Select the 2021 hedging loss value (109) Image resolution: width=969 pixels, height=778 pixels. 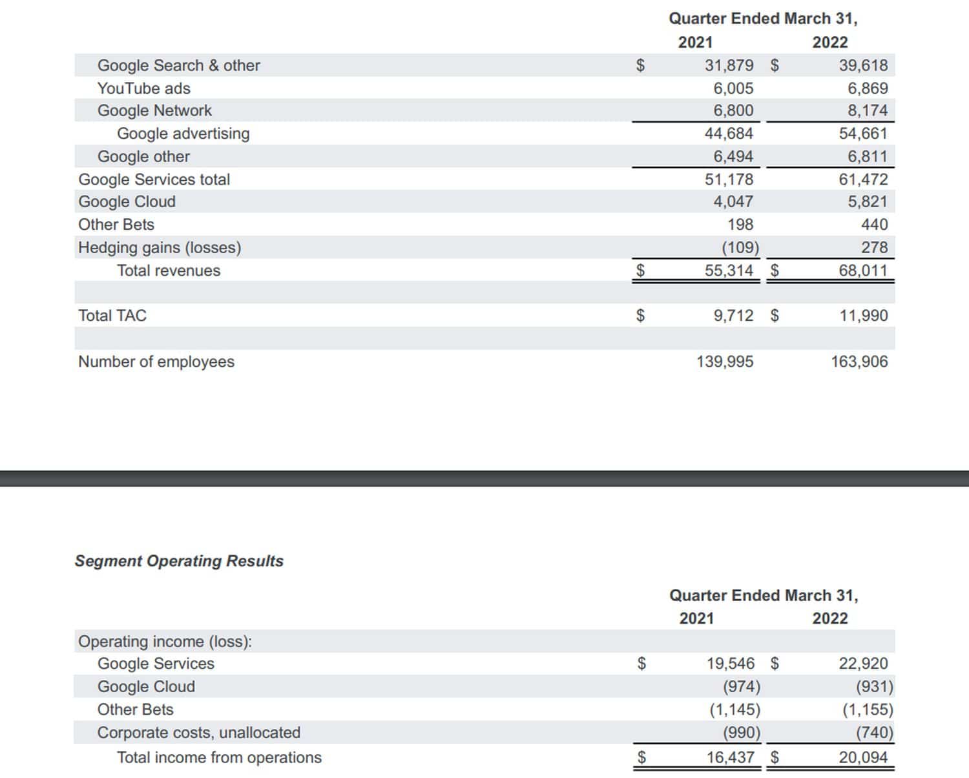(x=740, y=247)
